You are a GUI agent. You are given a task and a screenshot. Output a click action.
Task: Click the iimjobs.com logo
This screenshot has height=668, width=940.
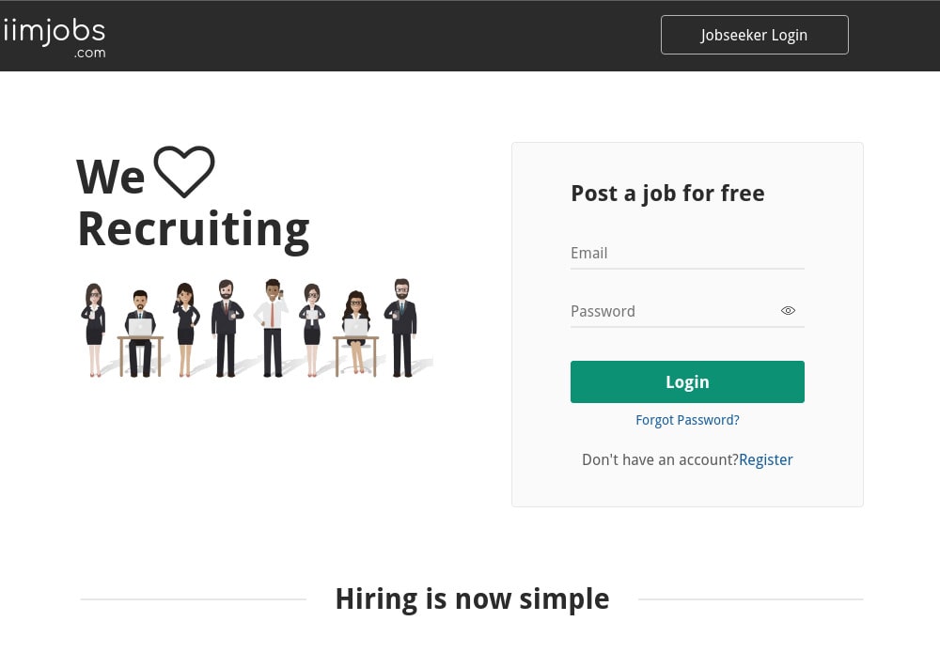tap(52, 31)
